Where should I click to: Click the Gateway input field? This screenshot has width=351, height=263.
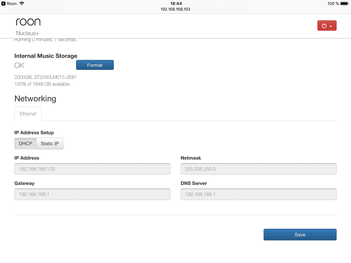[92, 194]
